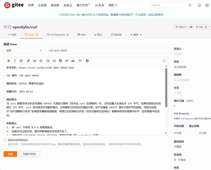This screenshot has height=170, width=211.
Task: Set assignee under 负责人
Action: point(178,54)
